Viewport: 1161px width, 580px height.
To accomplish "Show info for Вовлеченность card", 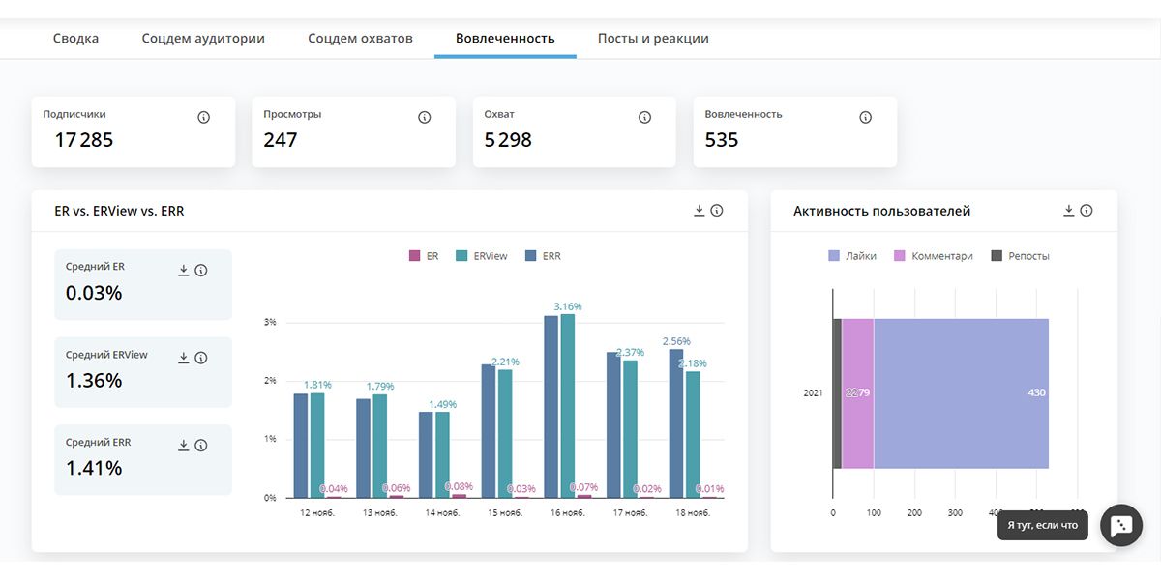I will tap(865, 117).
